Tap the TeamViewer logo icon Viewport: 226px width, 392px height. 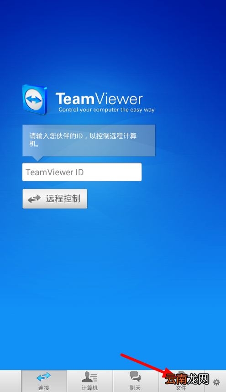(x=35, y=100)
